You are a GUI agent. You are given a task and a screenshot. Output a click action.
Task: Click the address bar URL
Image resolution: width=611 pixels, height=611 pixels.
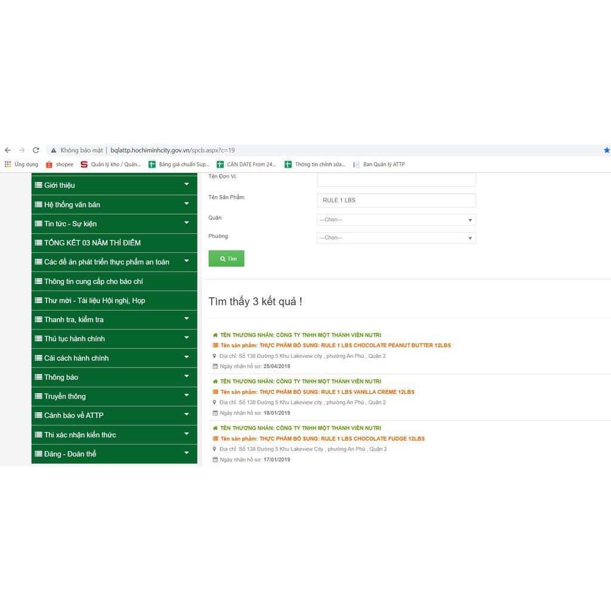172,150
